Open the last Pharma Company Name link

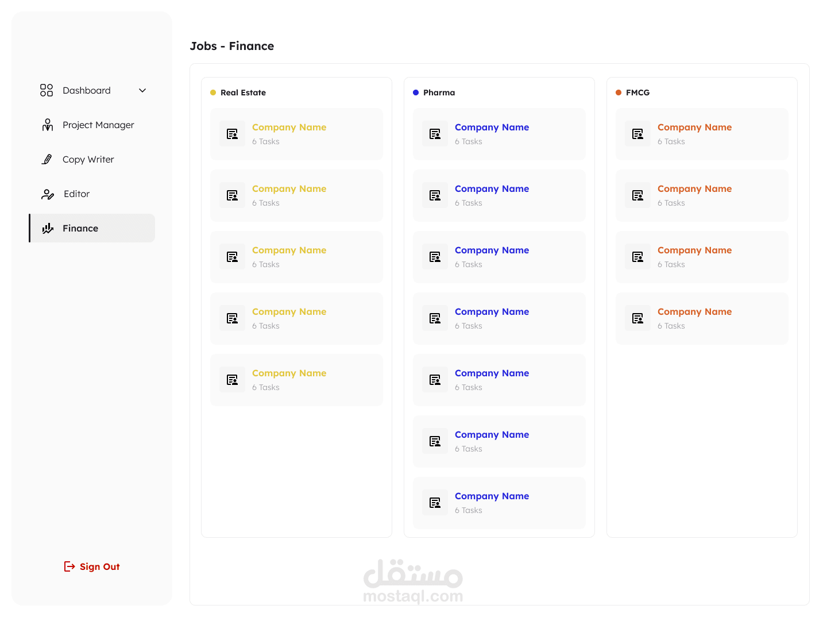492,496
